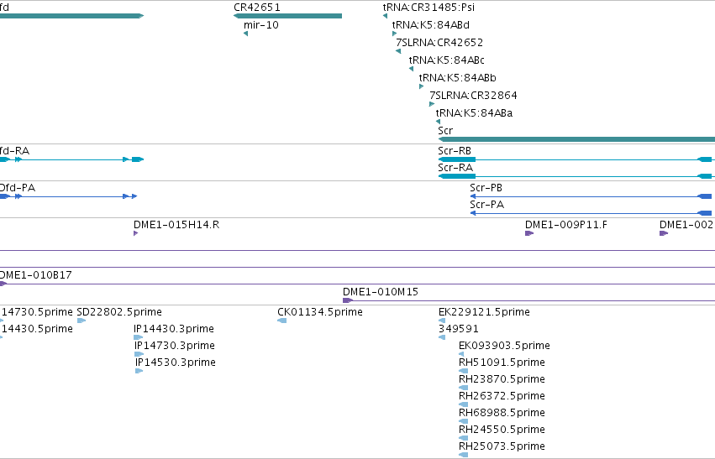Click the Scr-RB transcript thick exon
715x459 pixels.
click(x=457, y=159)
